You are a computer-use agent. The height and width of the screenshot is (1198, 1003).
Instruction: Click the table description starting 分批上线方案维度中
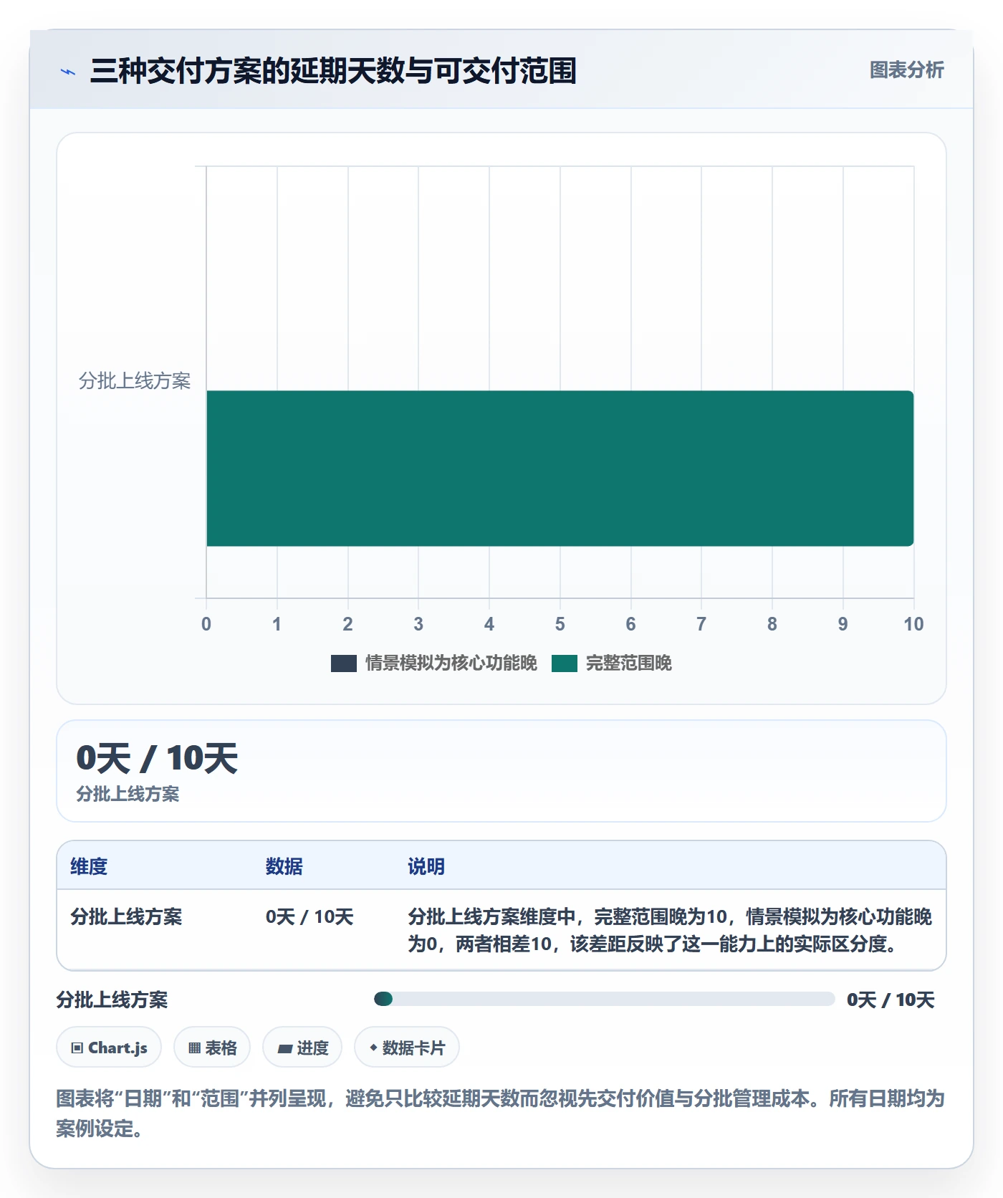(670, 930)
